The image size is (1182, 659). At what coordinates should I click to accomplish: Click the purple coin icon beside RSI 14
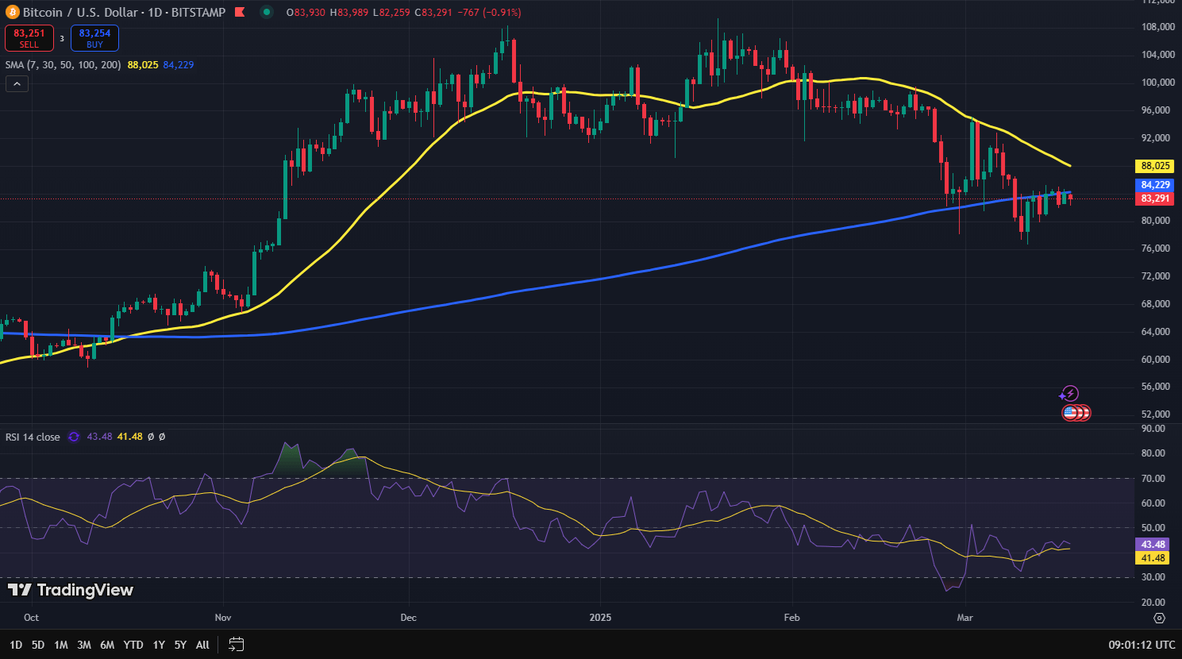(73, 437)
